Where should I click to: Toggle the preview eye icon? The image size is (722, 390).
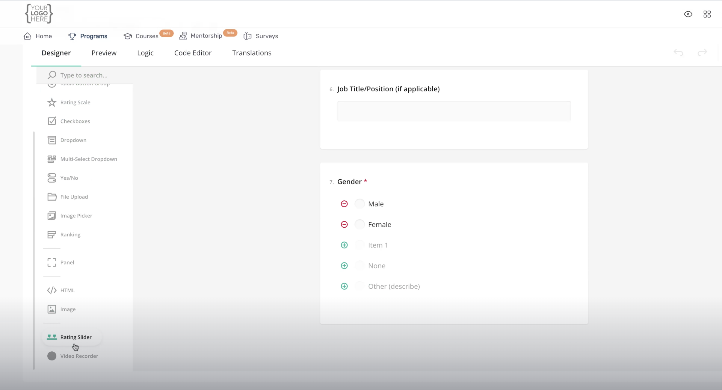688,14
